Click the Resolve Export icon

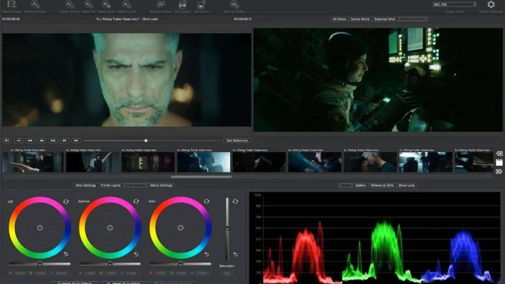[161, 5]
